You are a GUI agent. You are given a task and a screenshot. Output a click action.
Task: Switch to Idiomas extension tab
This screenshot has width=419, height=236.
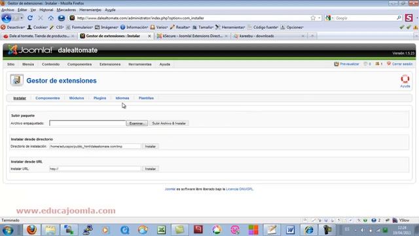point(122,98)
